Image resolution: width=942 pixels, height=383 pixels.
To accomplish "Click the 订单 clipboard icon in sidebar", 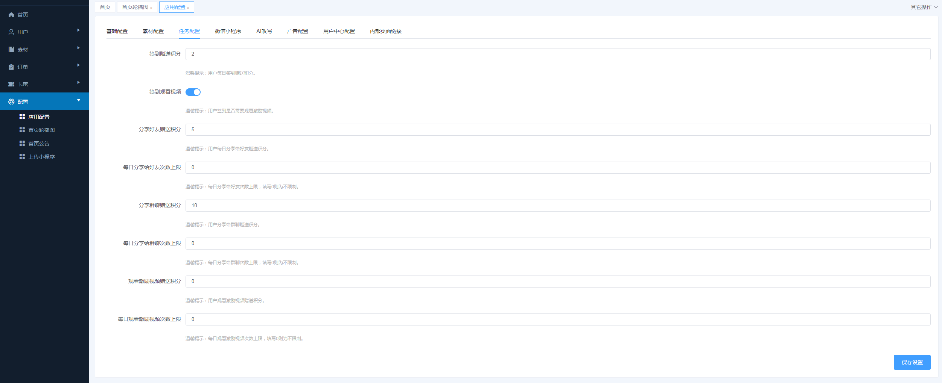I will click(x=11, y=67).
